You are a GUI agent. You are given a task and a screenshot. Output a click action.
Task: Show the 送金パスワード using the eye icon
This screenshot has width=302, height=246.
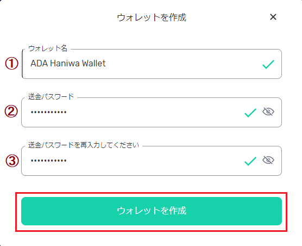tap(268, 112)
